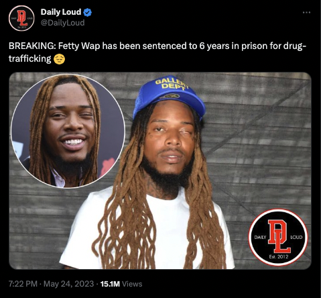Open the main tweet image
321x298 pixels.
pyautogui.click(x=160, y=170)
